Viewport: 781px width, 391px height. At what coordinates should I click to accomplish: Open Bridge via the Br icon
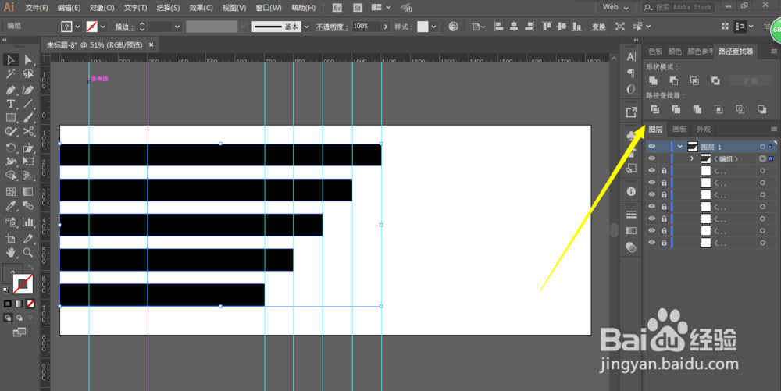pyautogui.click(x=337, y=8)
